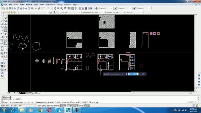Screen dimensions: 201x113
Task: Click the Array modify tool
Action: pos(6,31)
